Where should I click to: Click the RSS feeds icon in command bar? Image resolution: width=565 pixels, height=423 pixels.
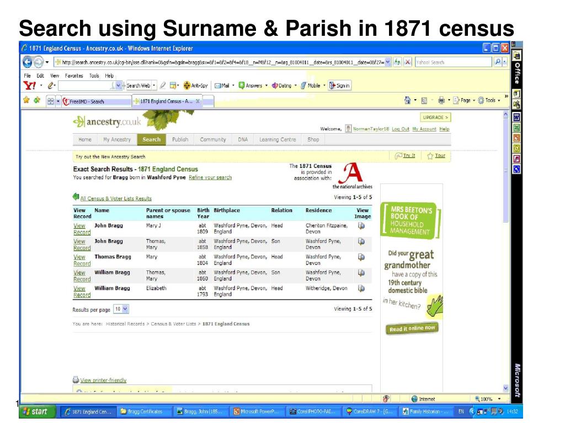coord(424,100)
